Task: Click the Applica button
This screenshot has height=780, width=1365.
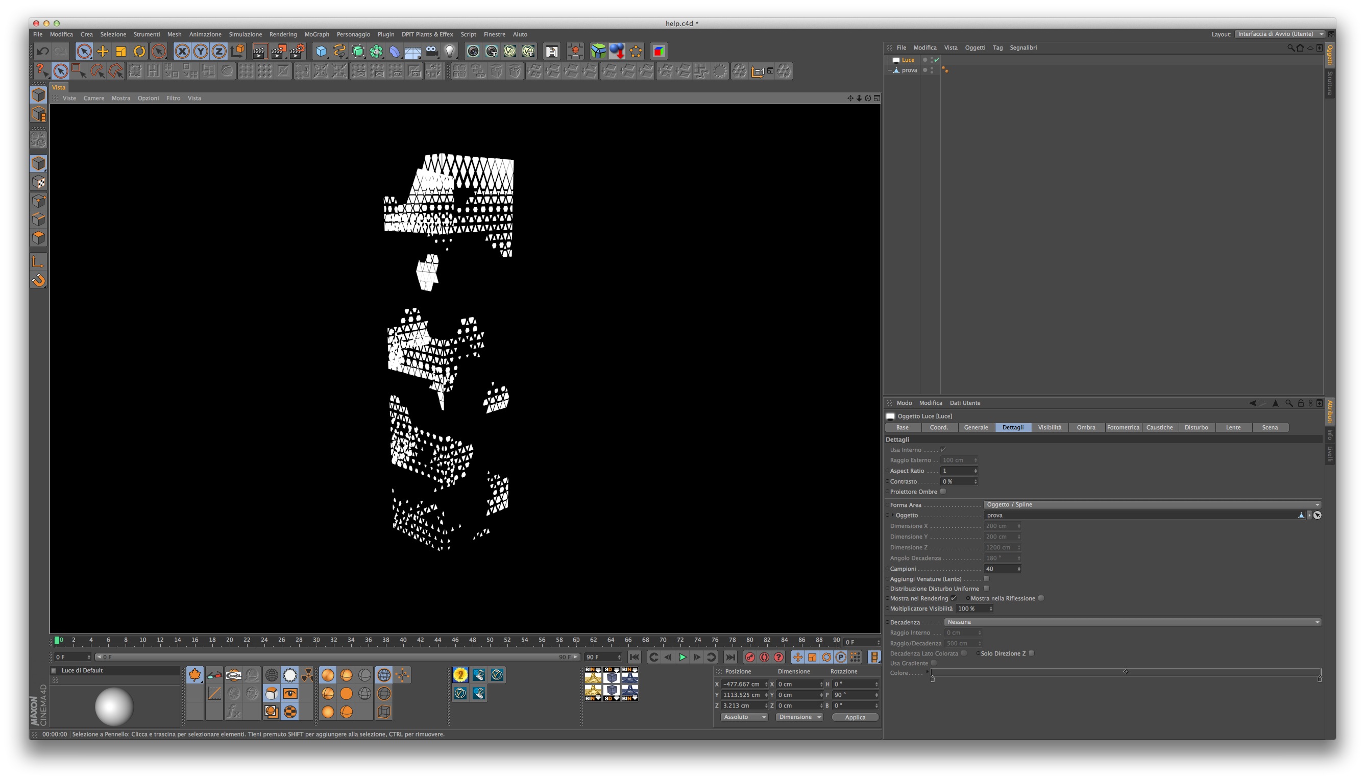Action: pyautogui.click(x=855, y=717)
